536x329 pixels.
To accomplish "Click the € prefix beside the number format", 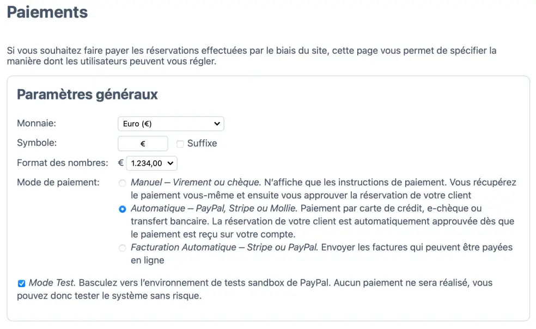I will point(119,163).
